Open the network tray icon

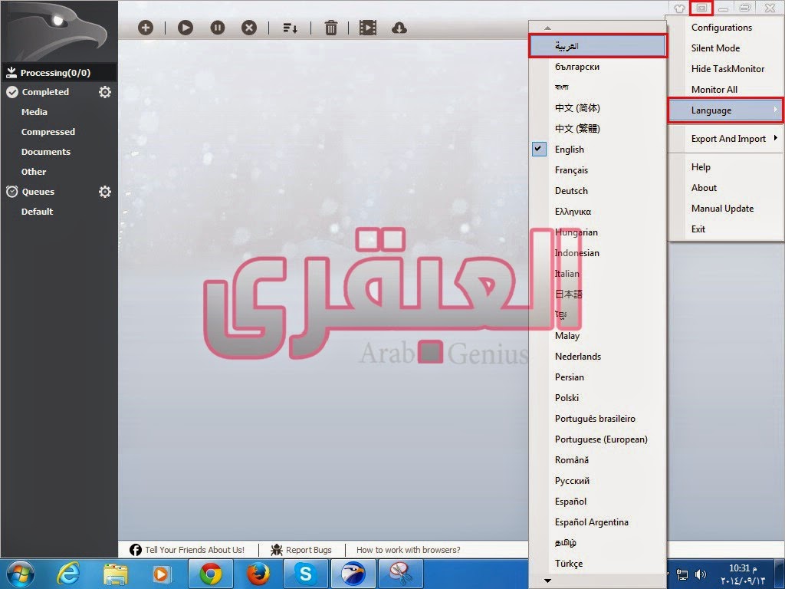click(682, 574)
